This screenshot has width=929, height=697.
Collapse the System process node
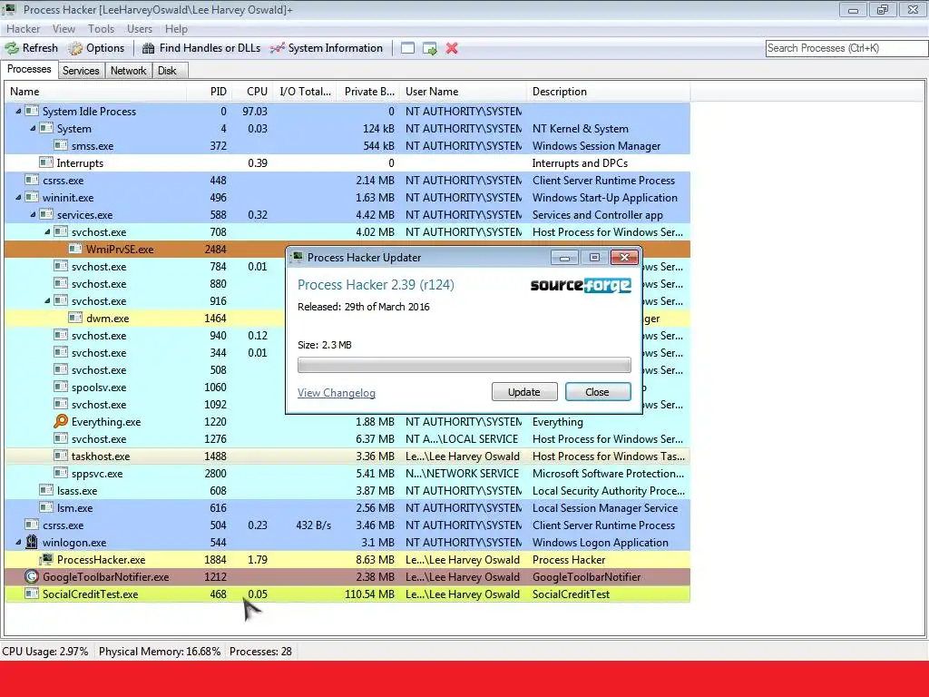pos(33,129)
